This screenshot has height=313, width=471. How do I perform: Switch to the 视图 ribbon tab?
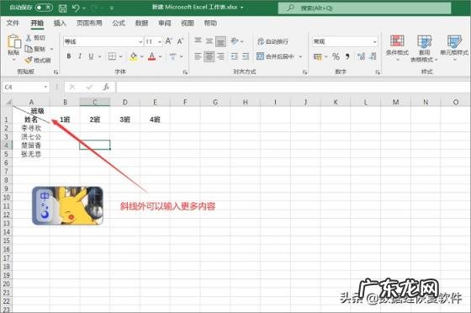188,23
